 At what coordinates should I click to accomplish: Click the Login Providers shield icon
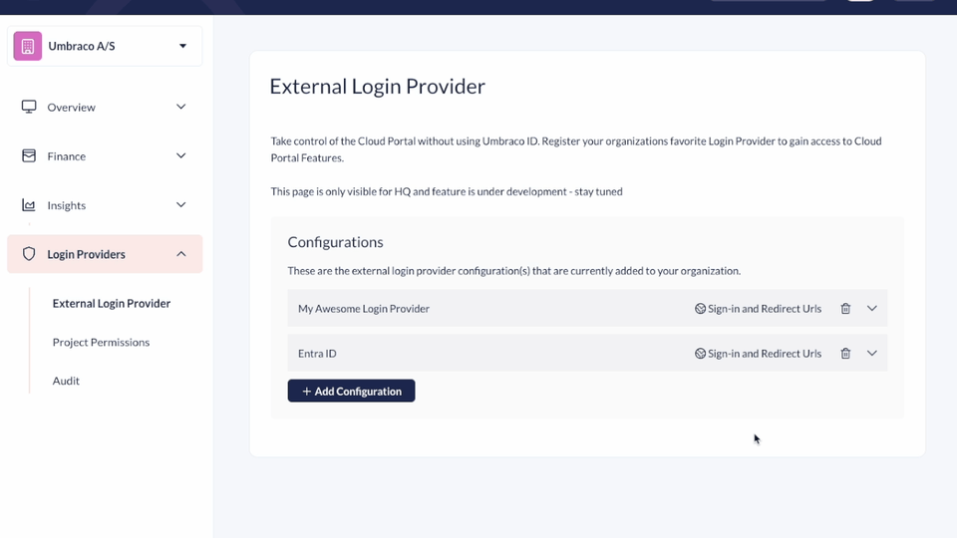[x=29, y=254]
